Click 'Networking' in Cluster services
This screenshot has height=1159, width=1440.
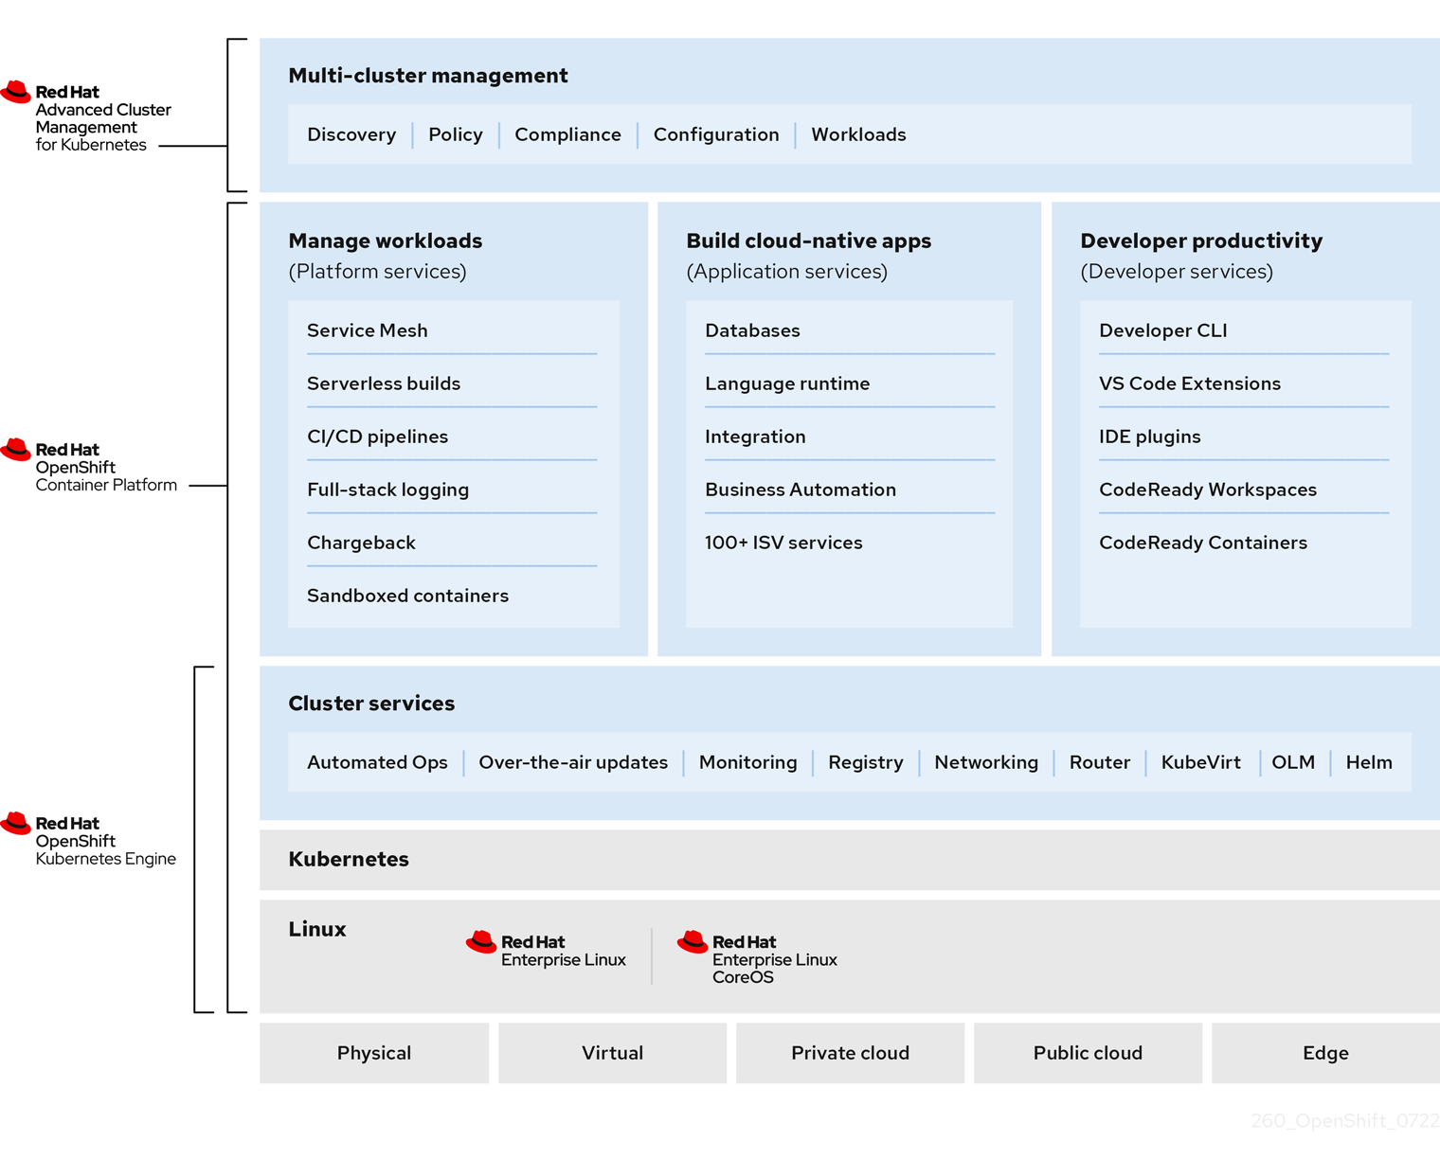pos(986,762)
